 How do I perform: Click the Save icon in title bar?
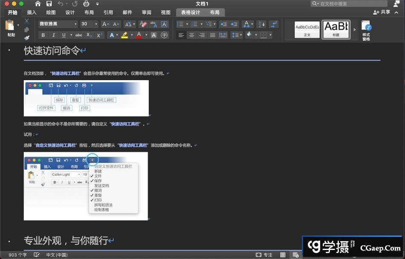49,4
